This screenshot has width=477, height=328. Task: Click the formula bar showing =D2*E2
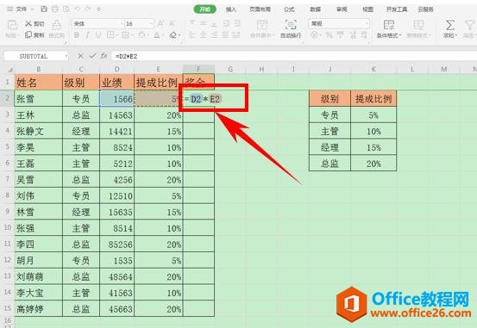point(293,56)
